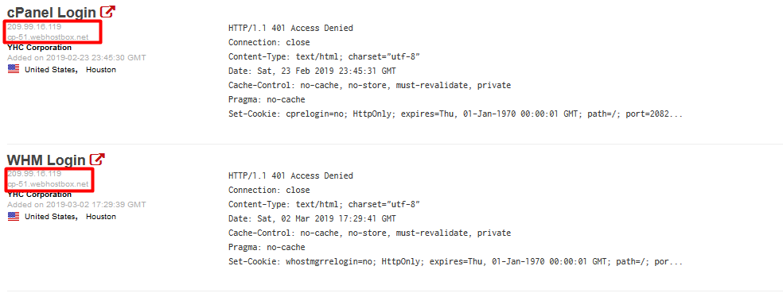Click the Added on 2019-03-02 timestamp
Screen dimensions: 783x293
76,205
